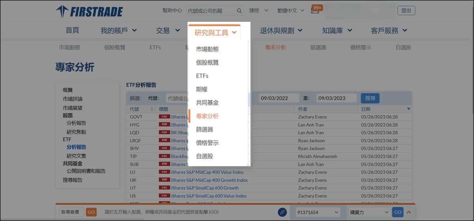Click the search magnifier icon
The height and width of the screenshot is (221, 474).
[x=239, y=11]
